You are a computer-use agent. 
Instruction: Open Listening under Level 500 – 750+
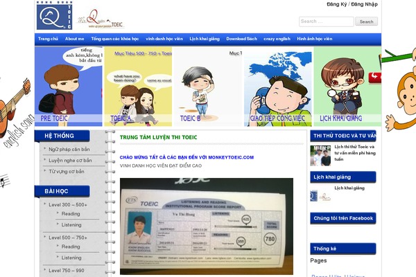click(71, 258)
